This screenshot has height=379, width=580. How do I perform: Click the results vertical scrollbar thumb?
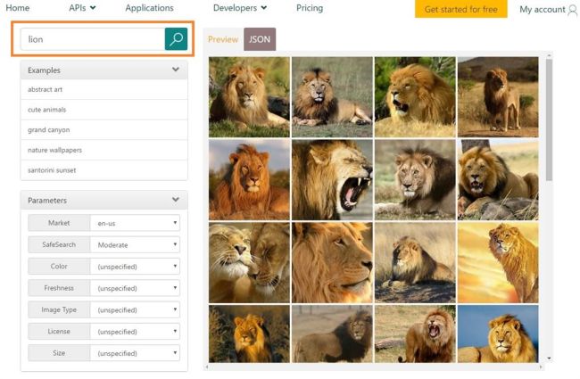(549, 120)
